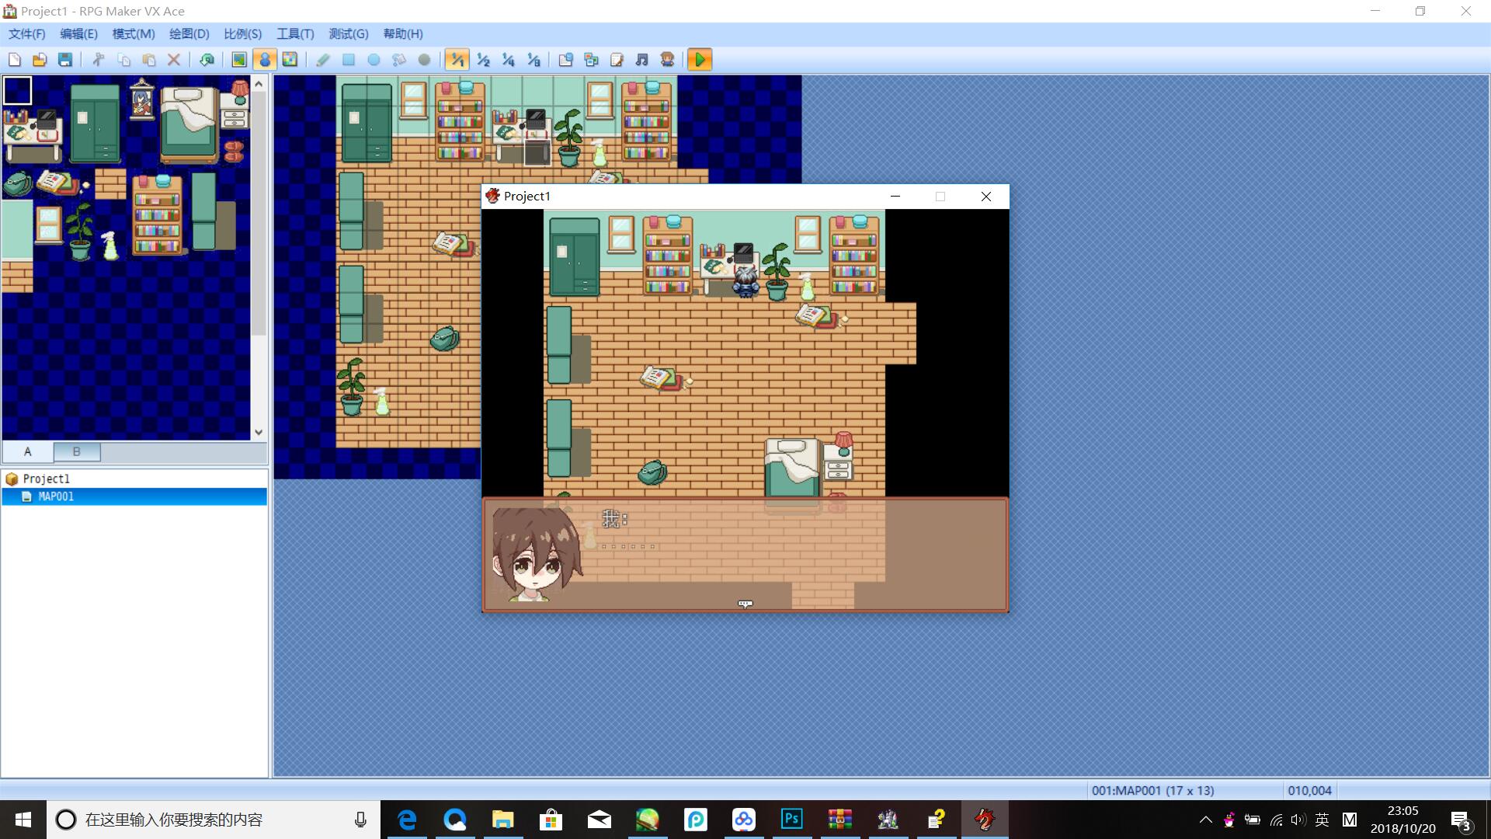1491x839 pixels.
Task: Open the Sound Test music note icon
Action: pyautogui.click(x=642, y=60)
